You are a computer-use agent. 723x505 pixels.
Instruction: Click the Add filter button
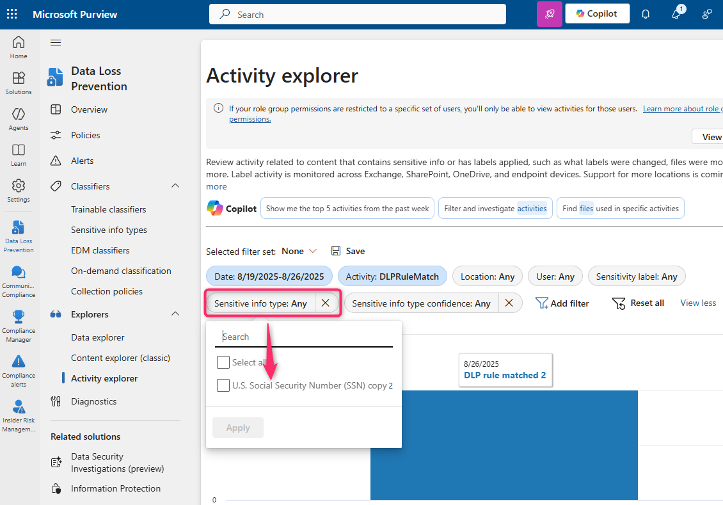pyautogui.click(x=562, y=303)
